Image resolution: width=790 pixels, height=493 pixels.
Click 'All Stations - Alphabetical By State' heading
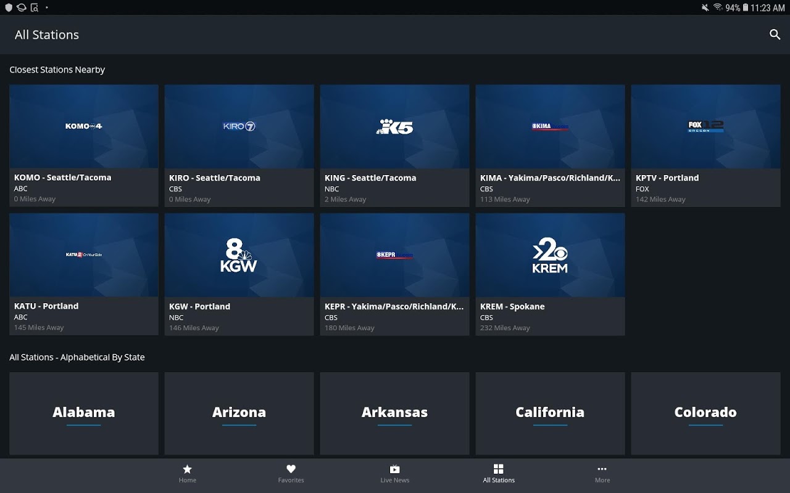[77, 357]
